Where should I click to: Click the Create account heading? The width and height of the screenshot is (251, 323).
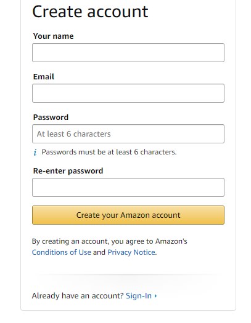(90, 12)
